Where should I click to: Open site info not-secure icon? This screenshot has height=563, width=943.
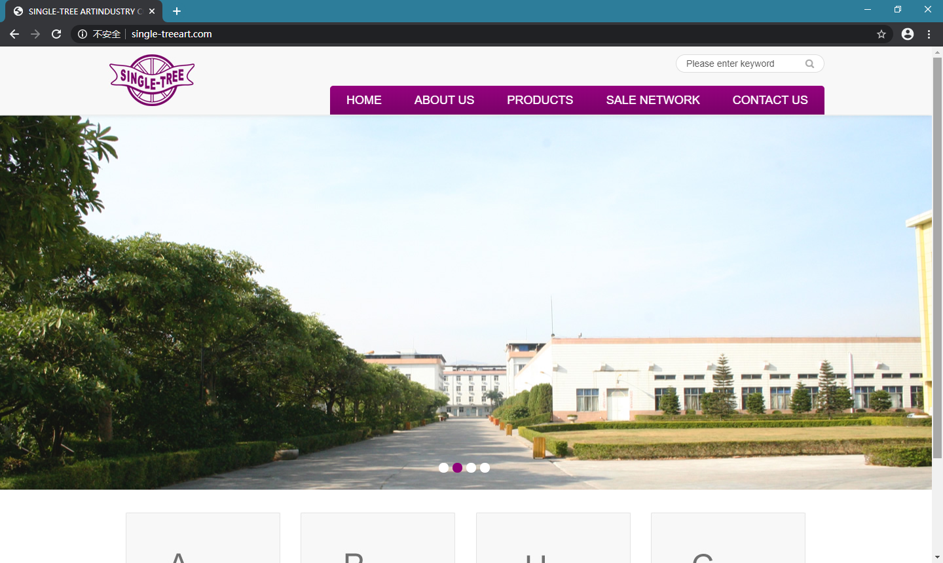(83, 34)
